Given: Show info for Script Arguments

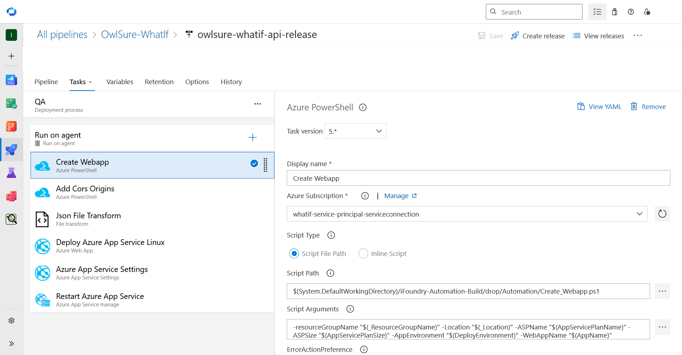Looking at the screenshot, I should [x=350, y=309].
